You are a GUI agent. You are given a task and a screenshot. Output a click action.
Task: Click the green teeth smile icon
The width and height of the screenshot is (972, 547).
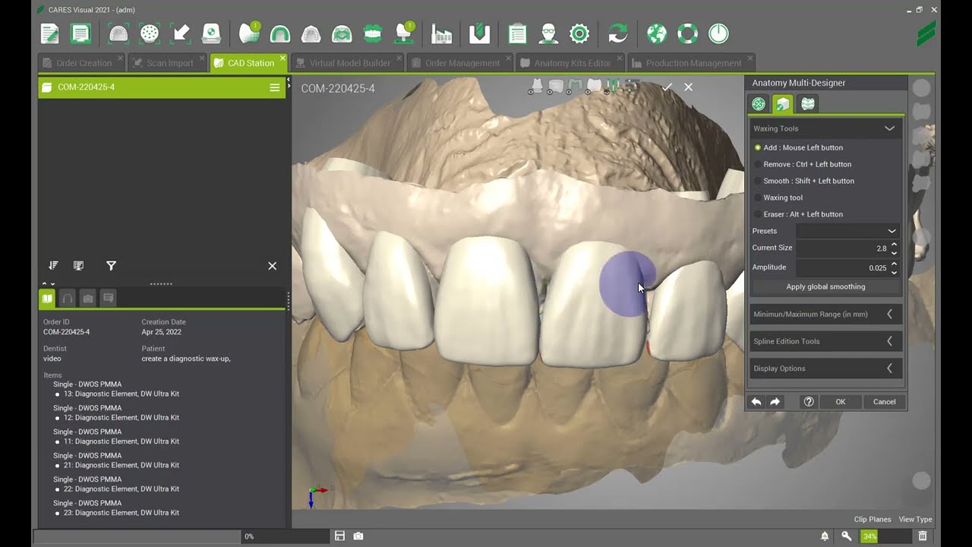click(x=372, y=33)
